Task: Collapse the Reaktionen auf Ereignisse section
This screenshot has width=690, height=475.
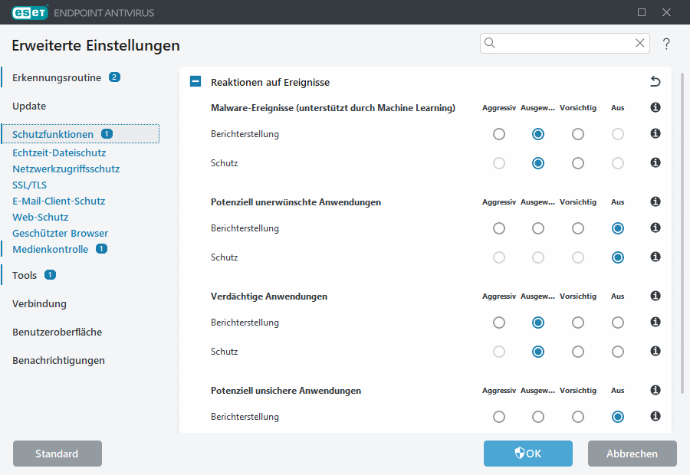Action: pyautogui.click(x=195, y=81)
